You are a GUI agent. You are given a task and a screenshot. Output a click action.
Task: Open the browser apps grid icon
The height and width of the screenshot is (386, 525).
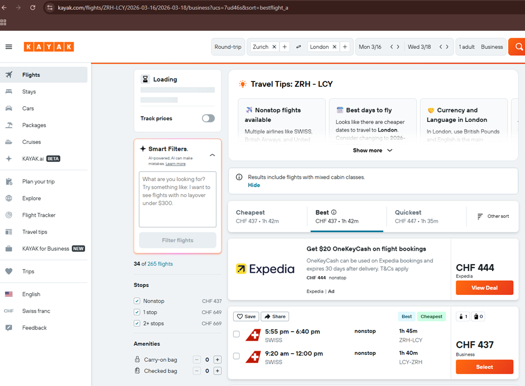(3, 23)
